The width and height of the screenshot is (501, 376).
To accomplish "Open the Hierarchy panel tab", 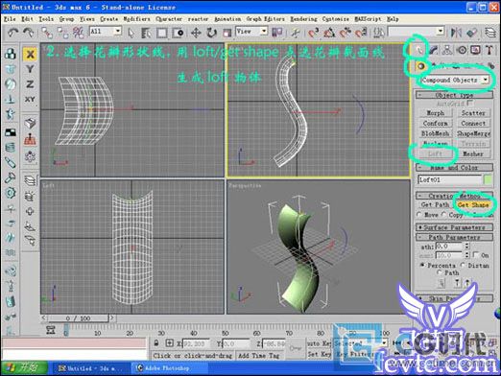I will coord(447,50).
